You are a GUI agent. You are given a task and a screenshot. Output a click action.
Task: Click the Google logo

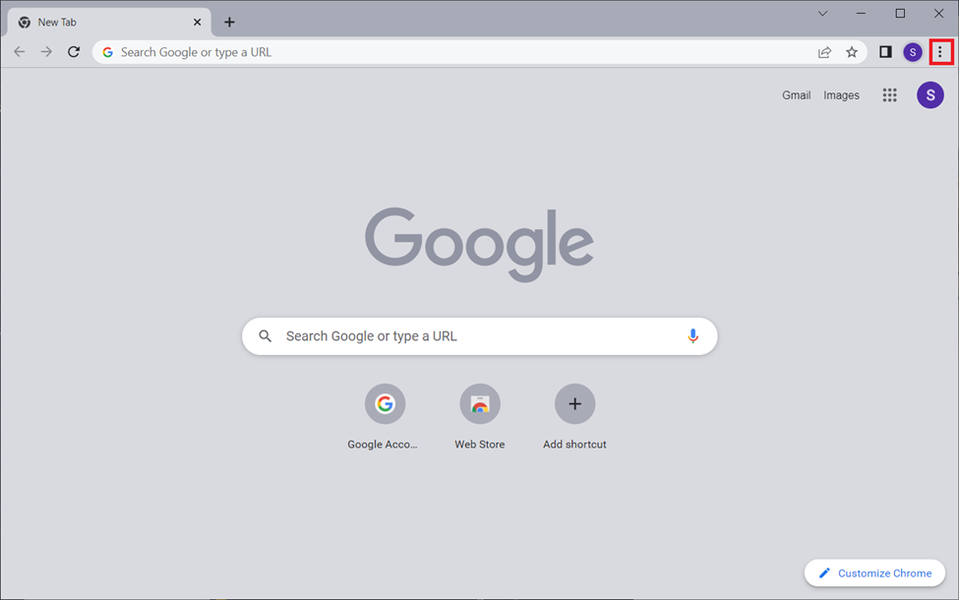click(480, 244)
